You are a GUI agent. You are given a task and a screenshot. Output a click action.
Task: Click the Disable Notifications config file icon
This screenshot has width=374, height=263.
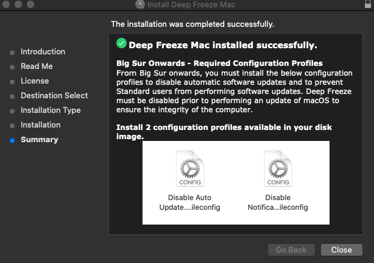(278, 170)
